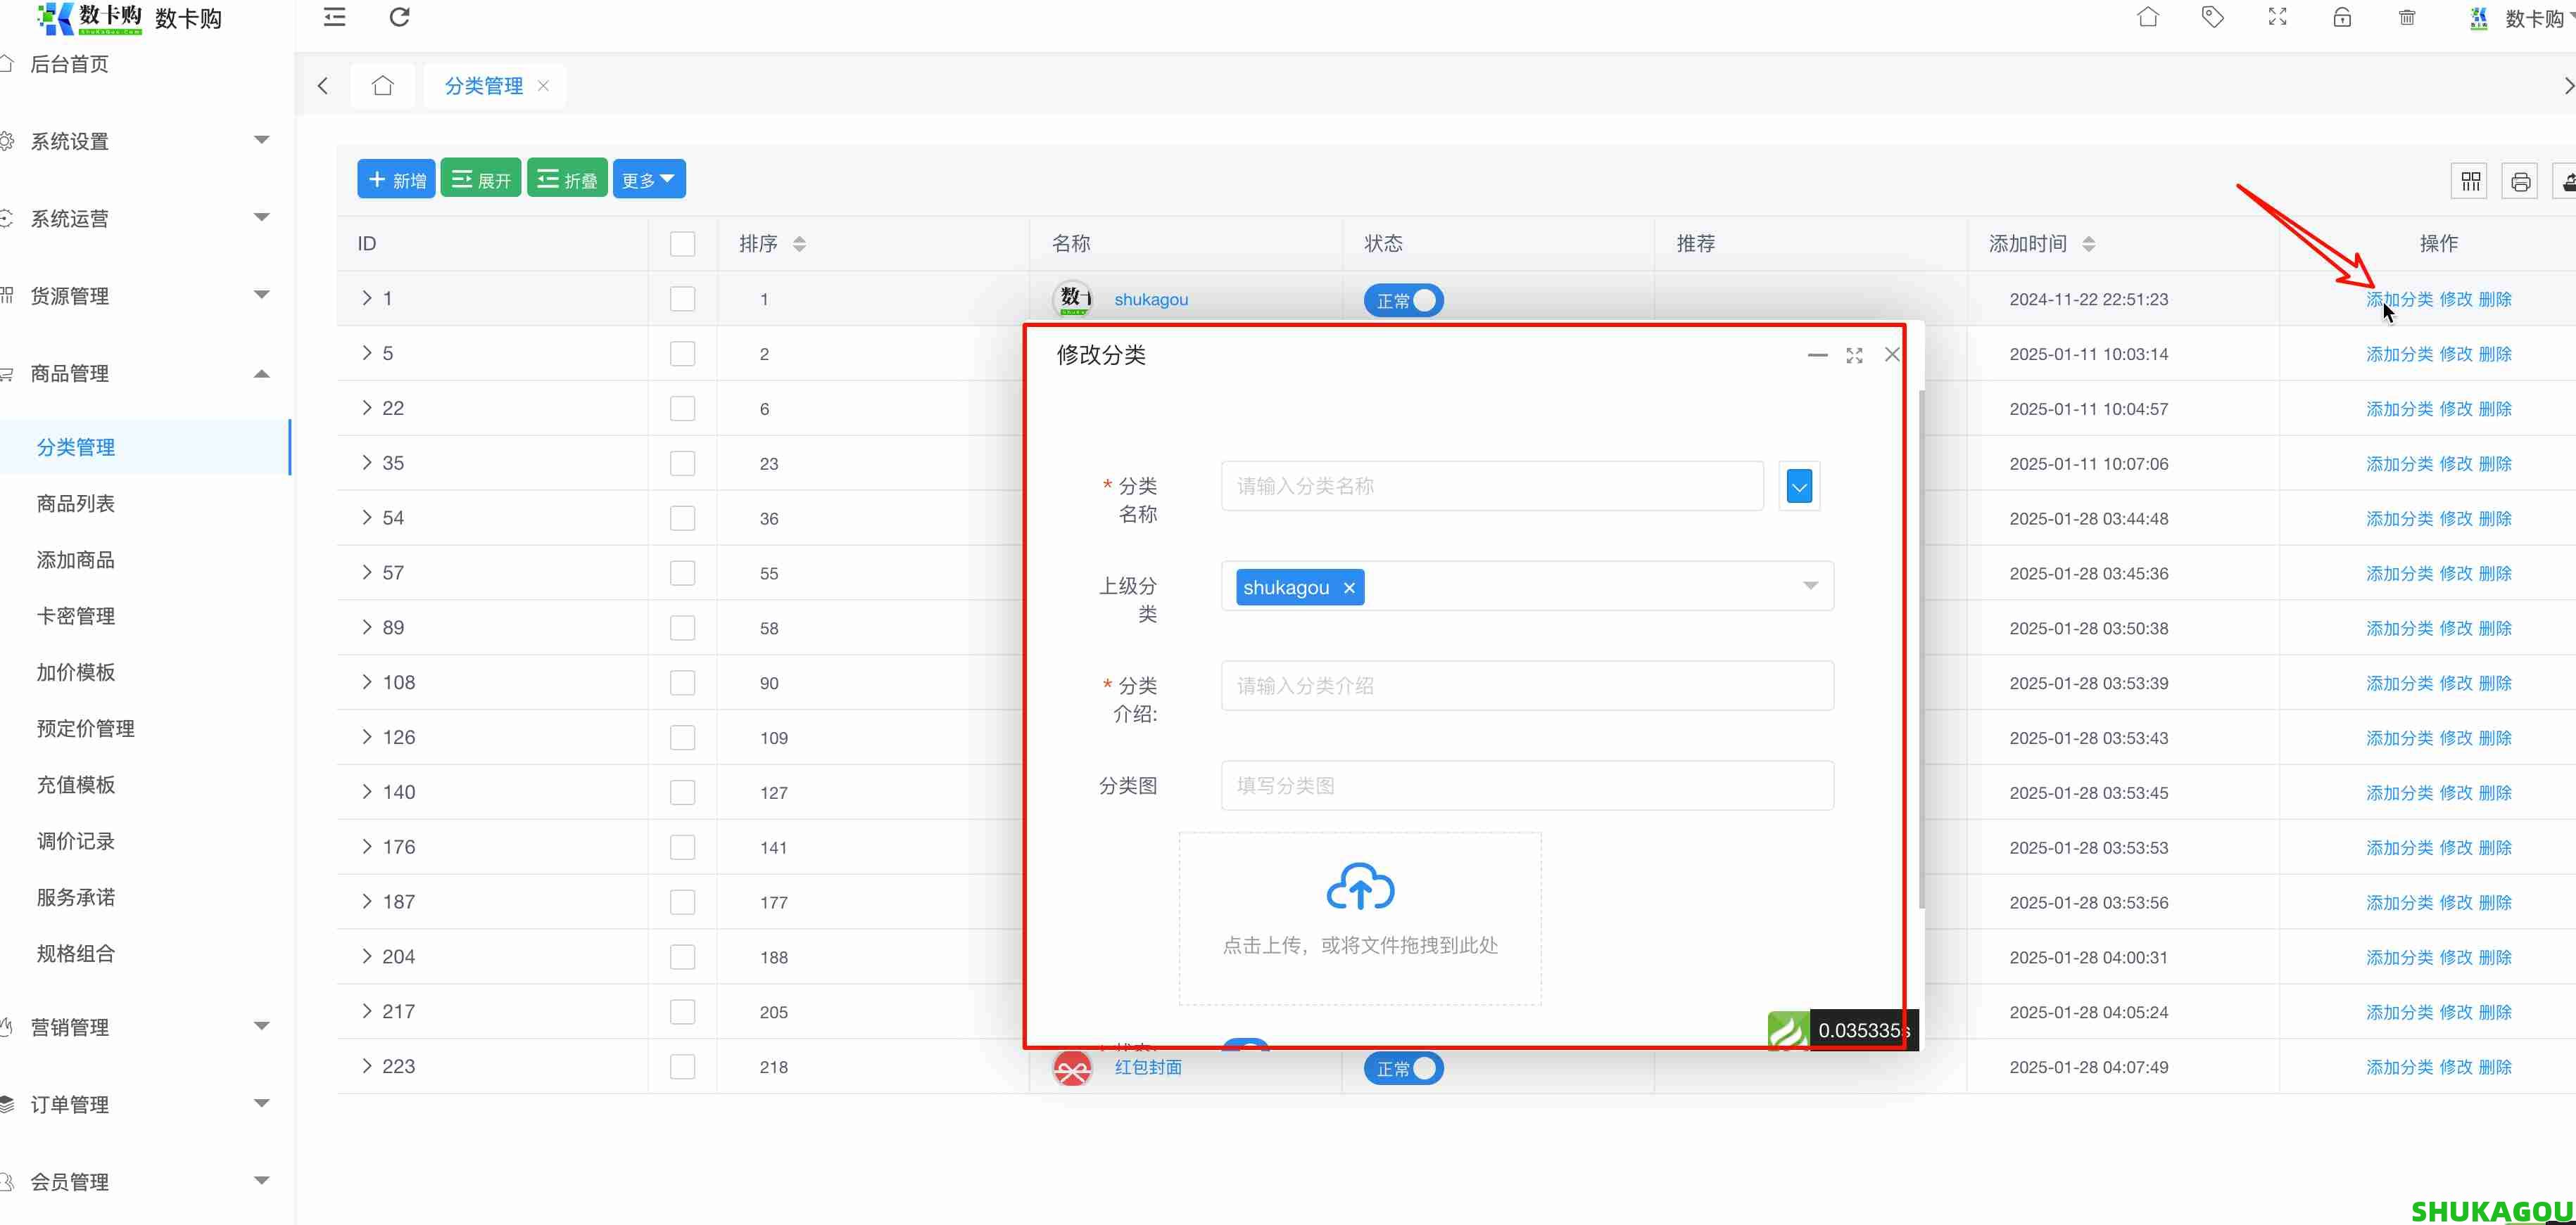Click the 新增 add button

(x=395, y=178)
